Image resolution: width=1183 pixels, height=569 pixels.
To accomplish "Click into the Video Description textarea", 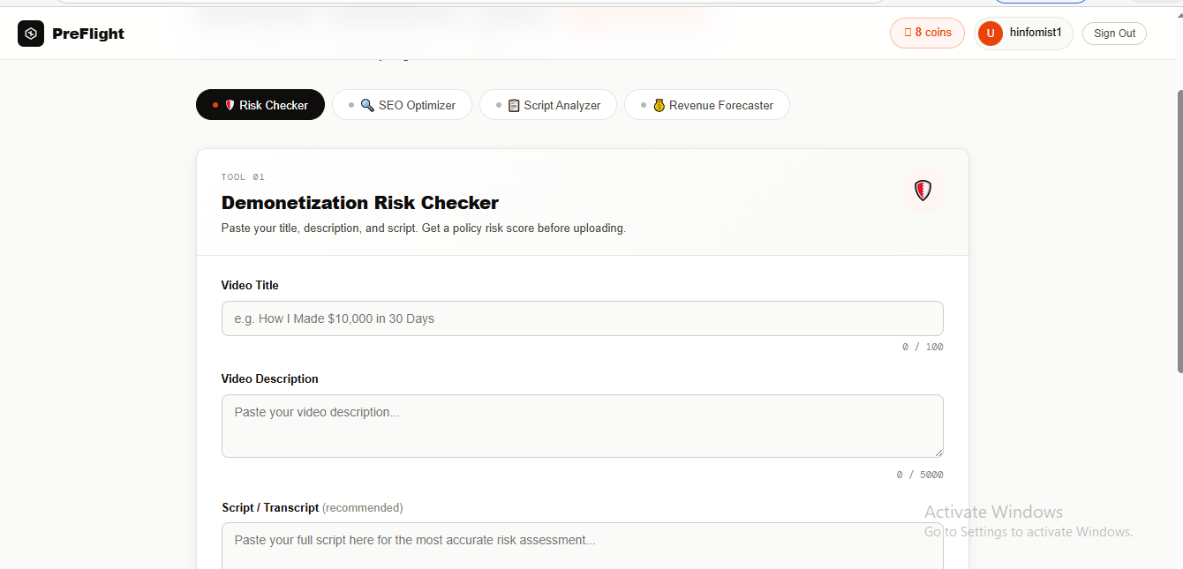I will coord(582,426).
